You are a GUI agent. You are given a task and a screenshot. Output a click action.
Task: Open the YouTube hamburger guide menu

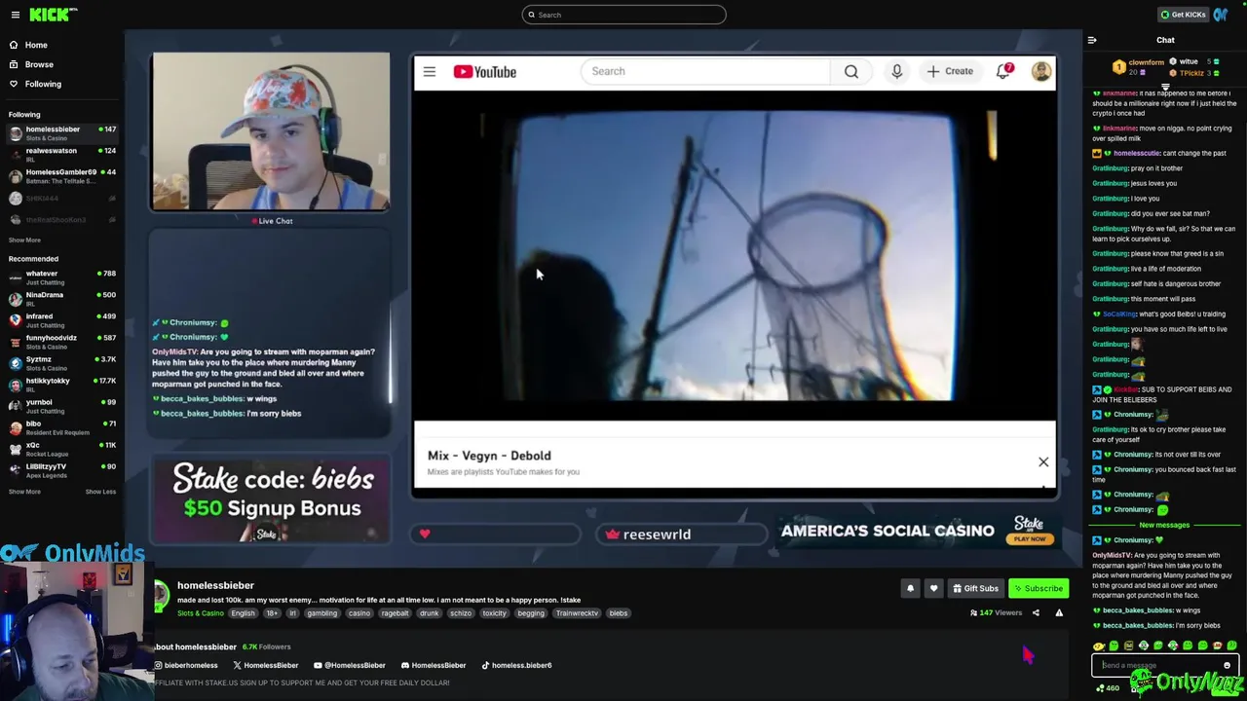430,71
